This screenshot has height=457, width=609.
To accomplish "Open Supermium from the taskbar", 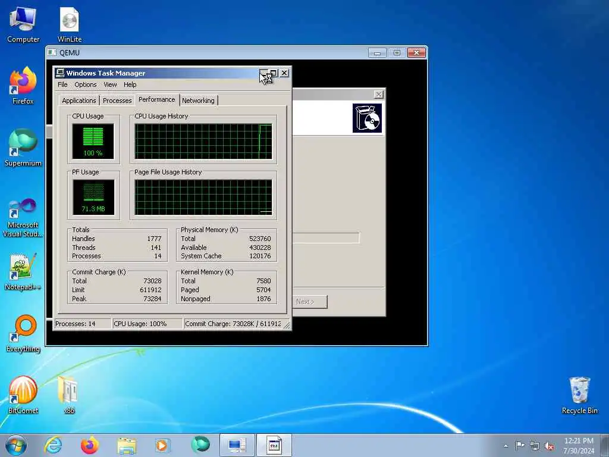I will click(200, 445).
